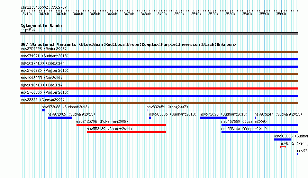Select the nsv972089 (Sudmant2013) blue bar

tap(60, 118)
